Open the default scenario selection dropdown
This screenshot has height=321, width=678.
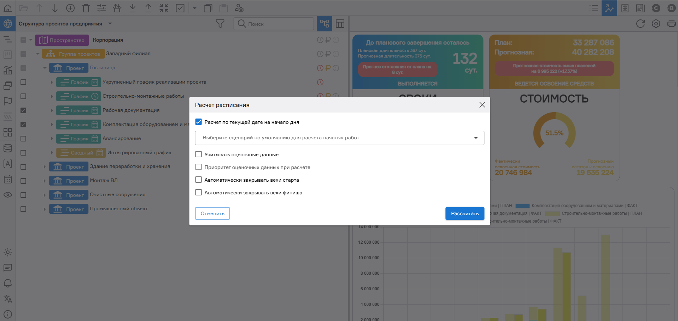point(339,138)
